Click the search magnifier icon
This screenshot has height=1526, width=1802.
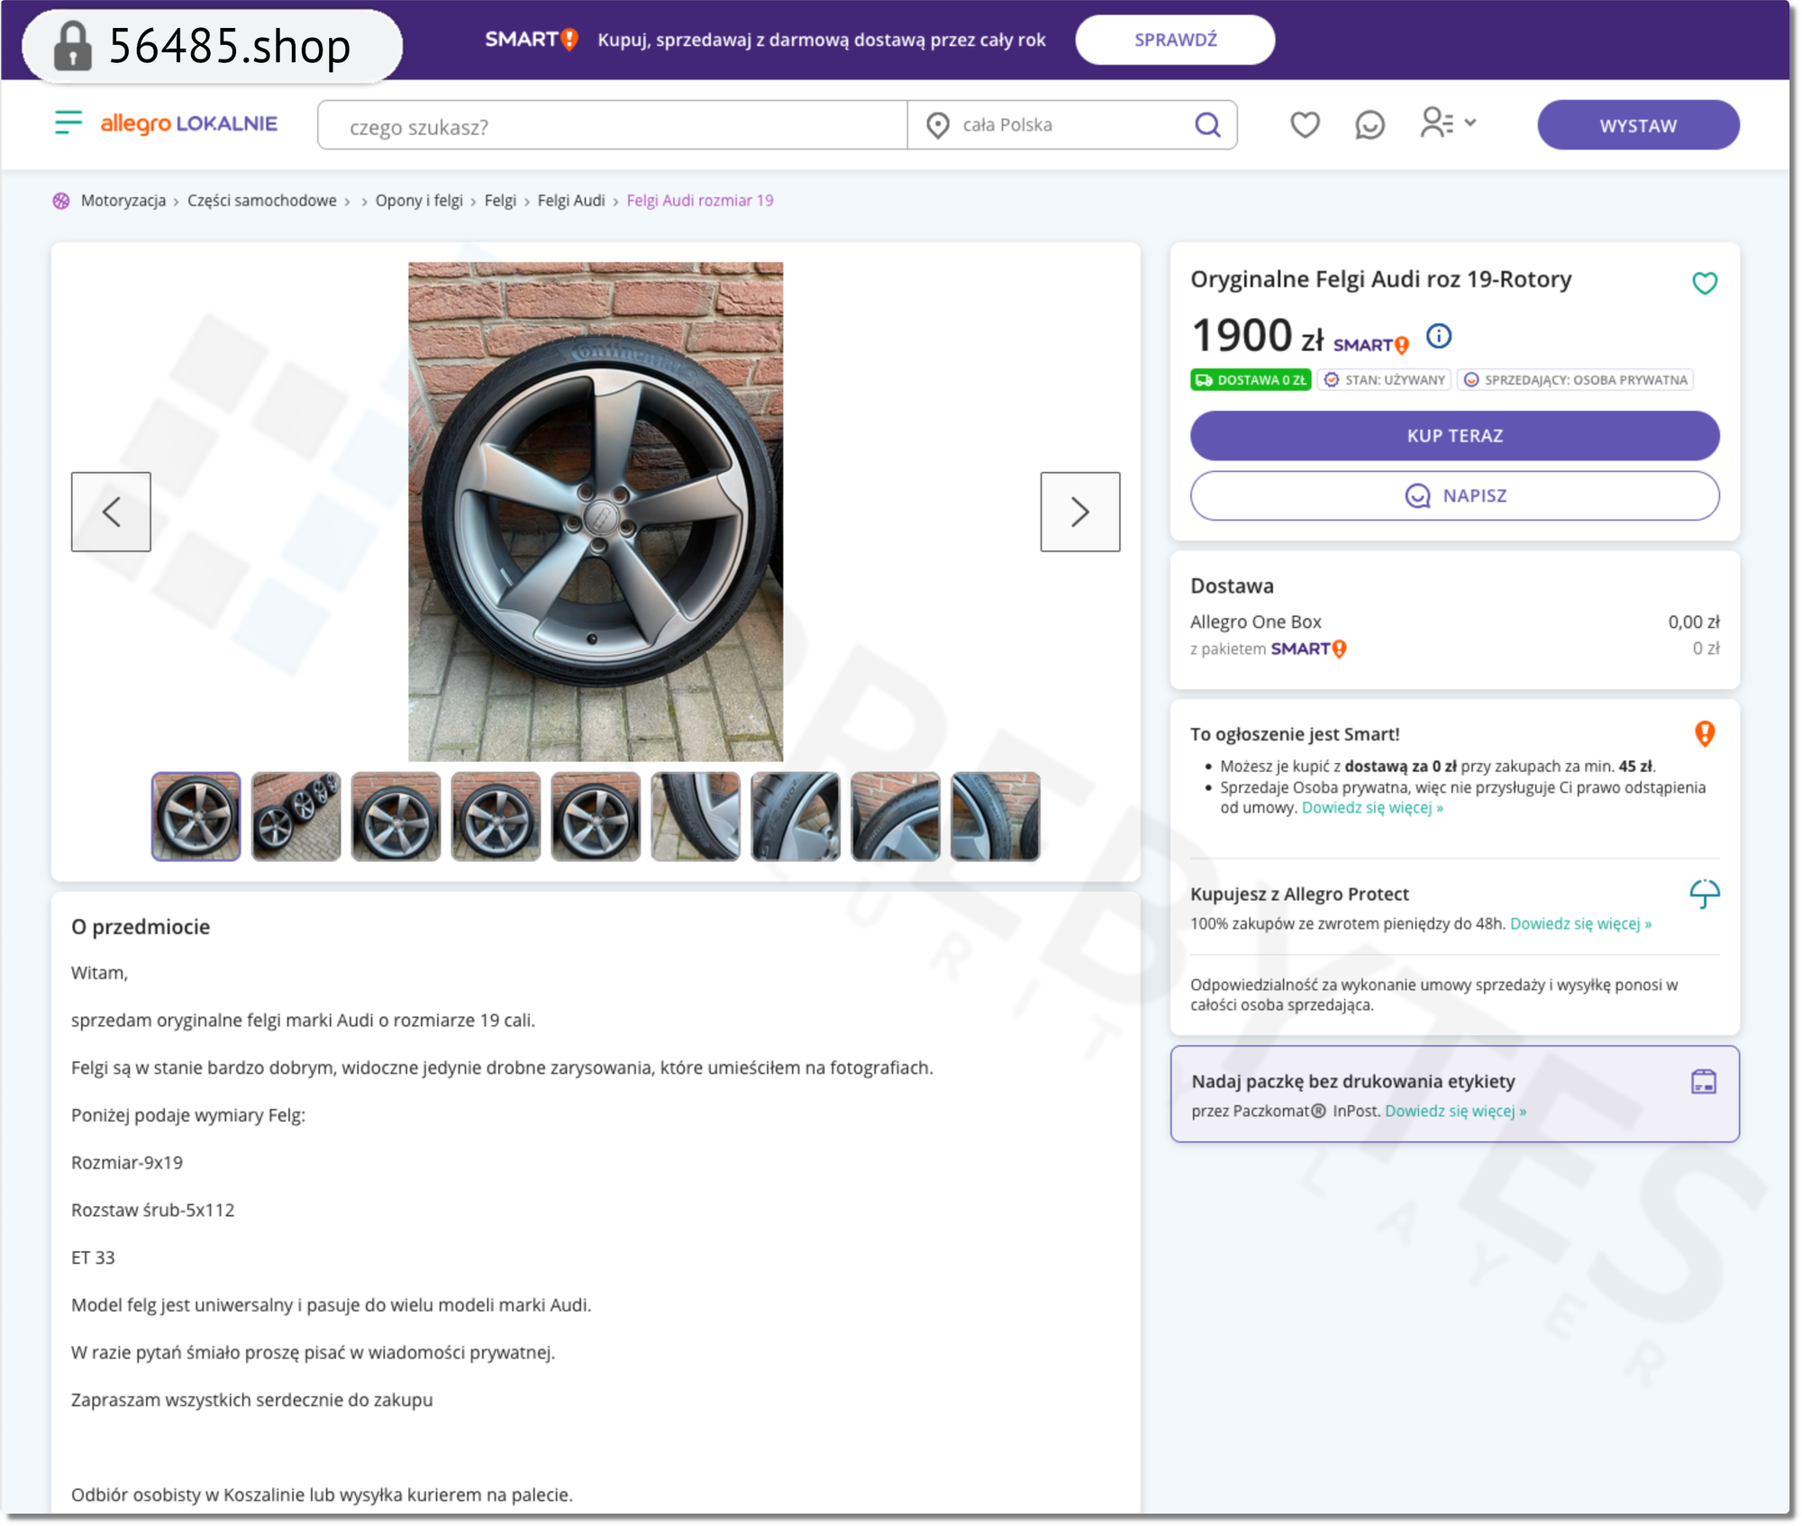[1207, 124]
